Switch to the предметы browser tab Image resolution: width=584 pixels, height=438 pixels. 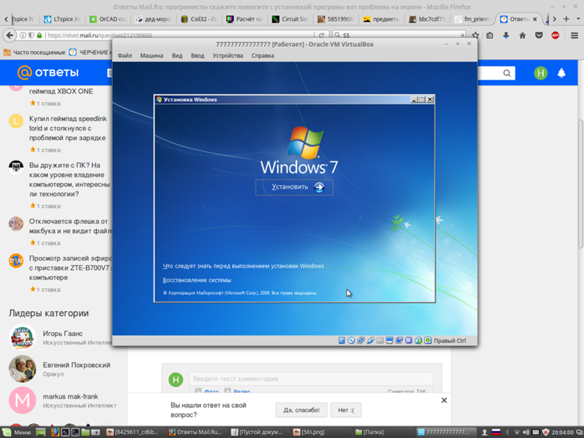(x=381, y=19)
